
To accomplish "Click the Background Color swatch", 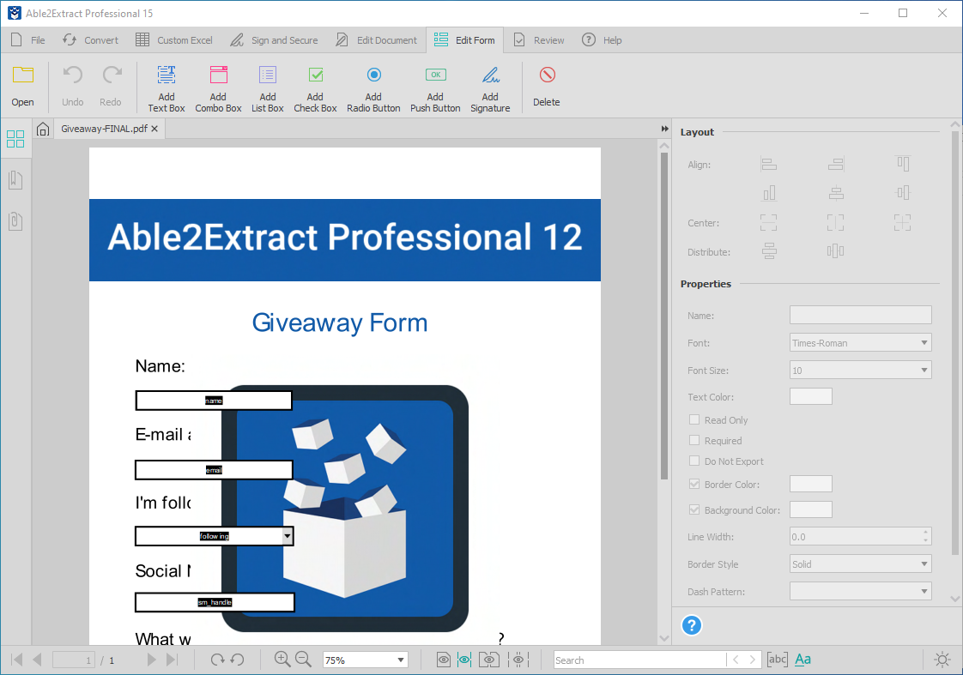I will coord(811,510).
